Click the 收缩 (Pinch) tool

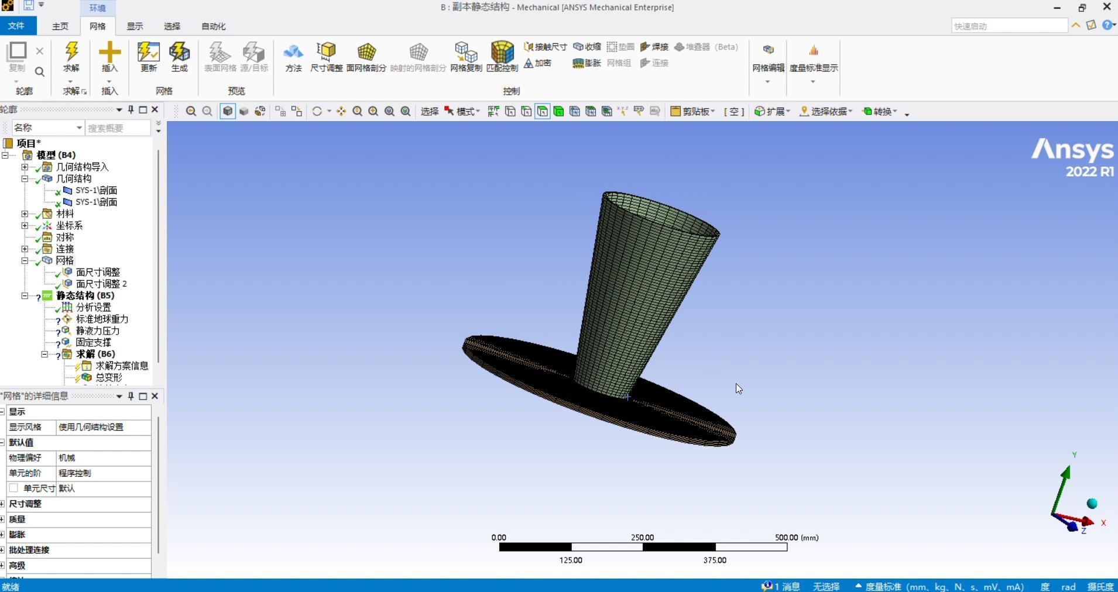point(587,47)
